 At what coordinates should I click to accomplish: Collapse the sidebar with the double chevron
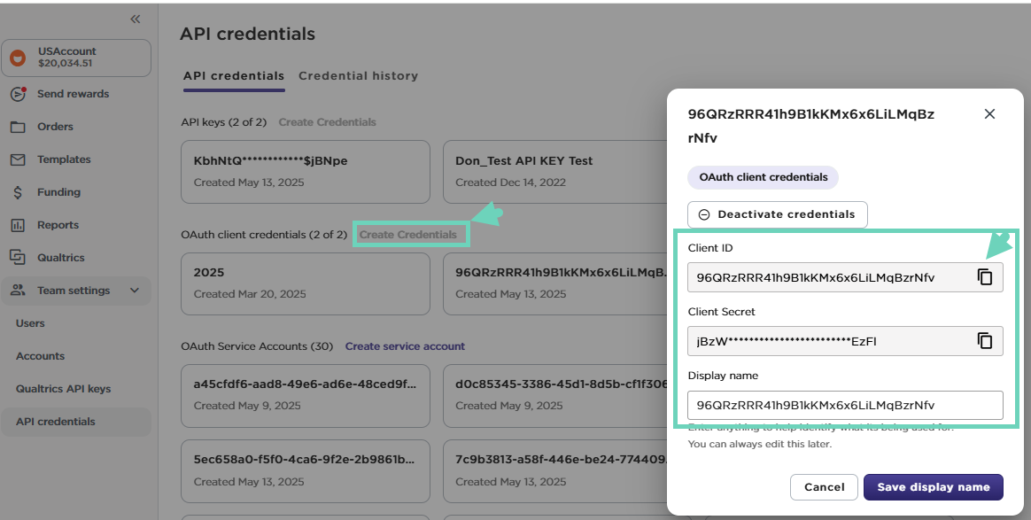click(136, 19)
